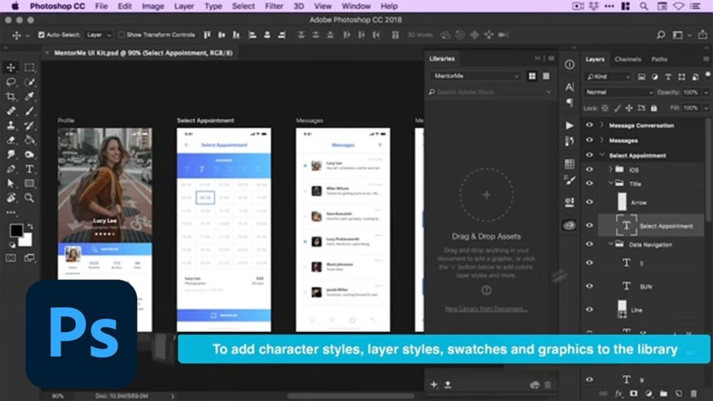Expand the Messages layer group
The height and width of the screenshot is (401, 713).
[x=602, y=141]
